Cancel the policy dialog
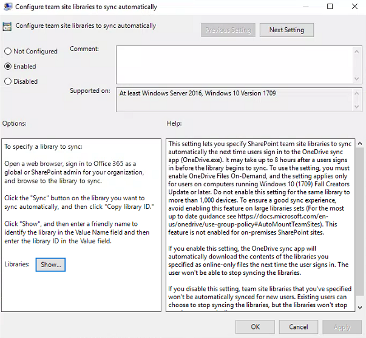The image size is (366, 338). (x=298, y=326)
